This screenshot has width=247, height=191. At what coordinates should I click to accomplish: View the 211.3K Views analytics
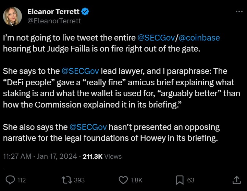click(x=102, y=156)
